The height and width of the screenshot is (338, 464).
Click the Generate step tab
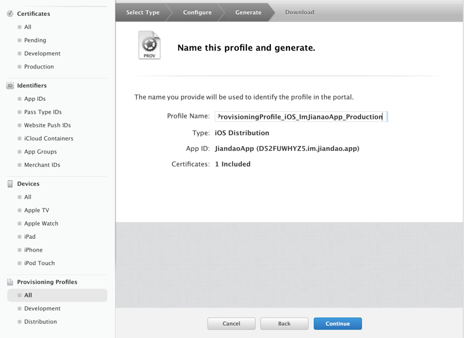(248, 12)
